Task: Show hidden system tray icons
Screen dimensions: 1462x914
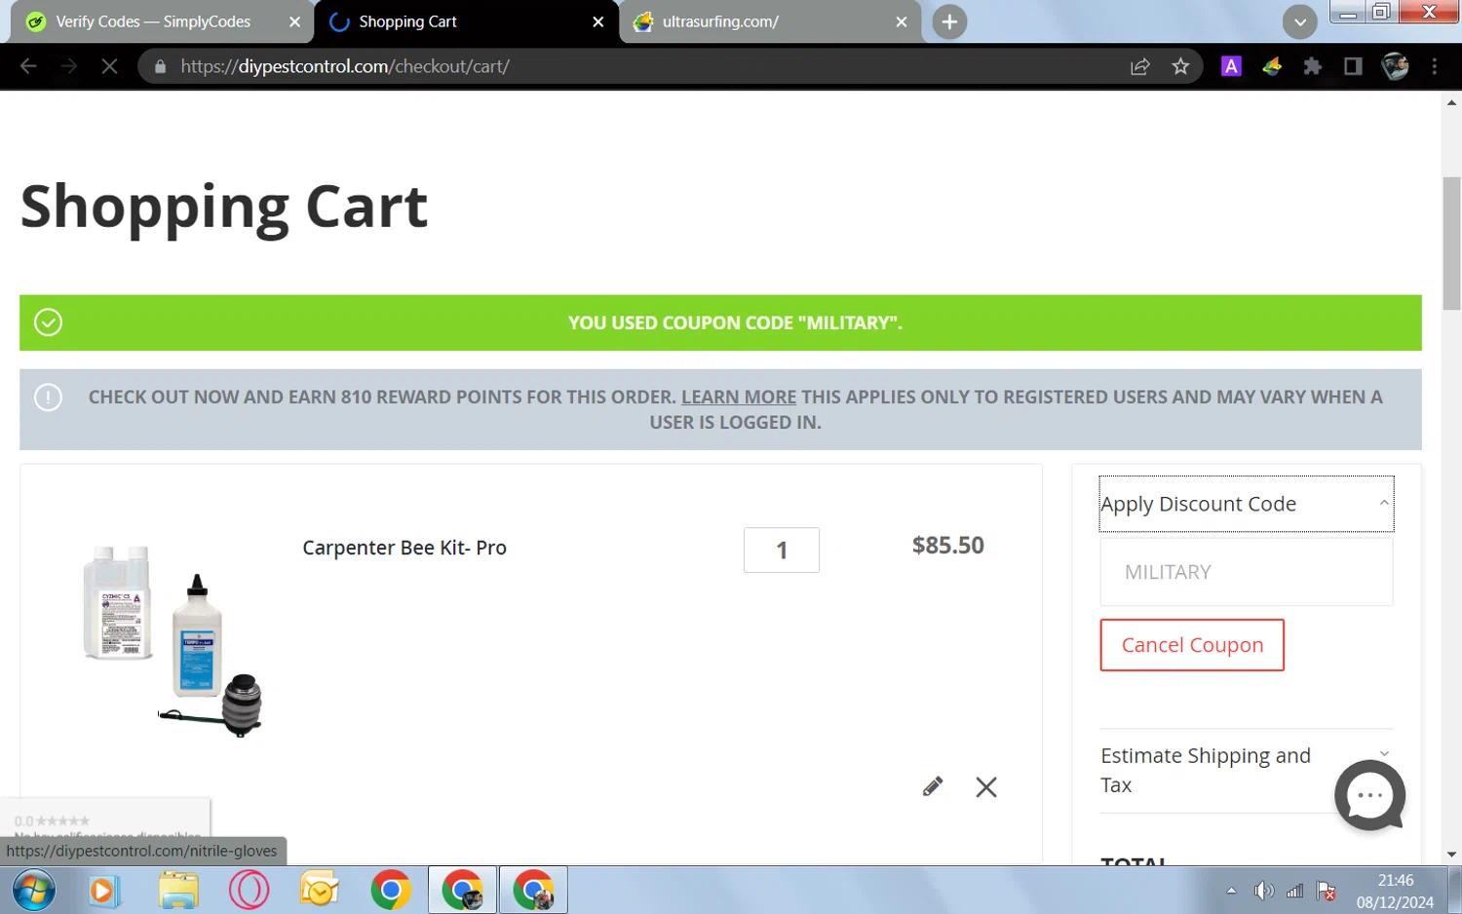Action: pyautogui.click(x=1231, y=891)
